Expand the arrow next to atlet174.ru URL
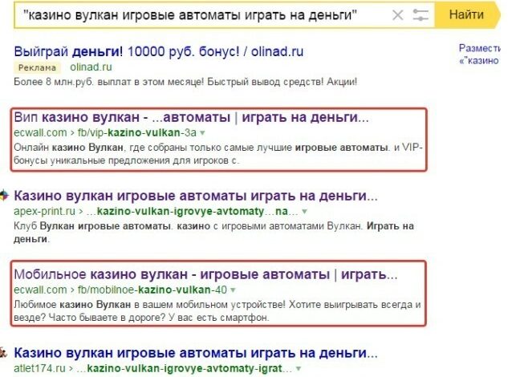The width and height of the screenshot is (508, 377). coord(298,369)
